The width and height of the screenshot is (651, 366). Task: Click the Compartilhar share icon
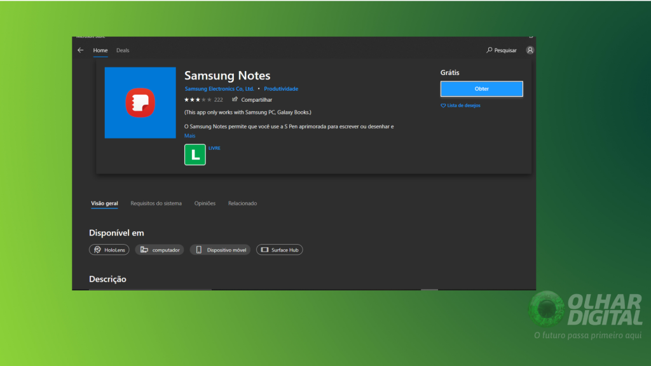[236, 100]
